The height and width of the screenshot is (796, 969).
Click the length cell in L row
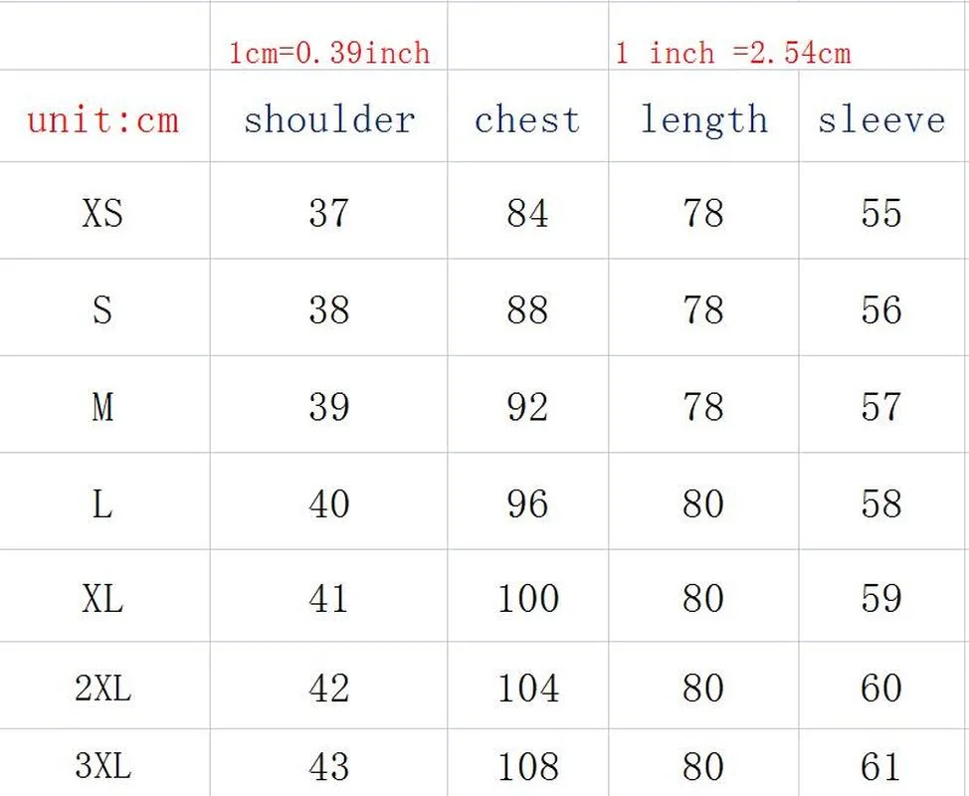point(703,503)
